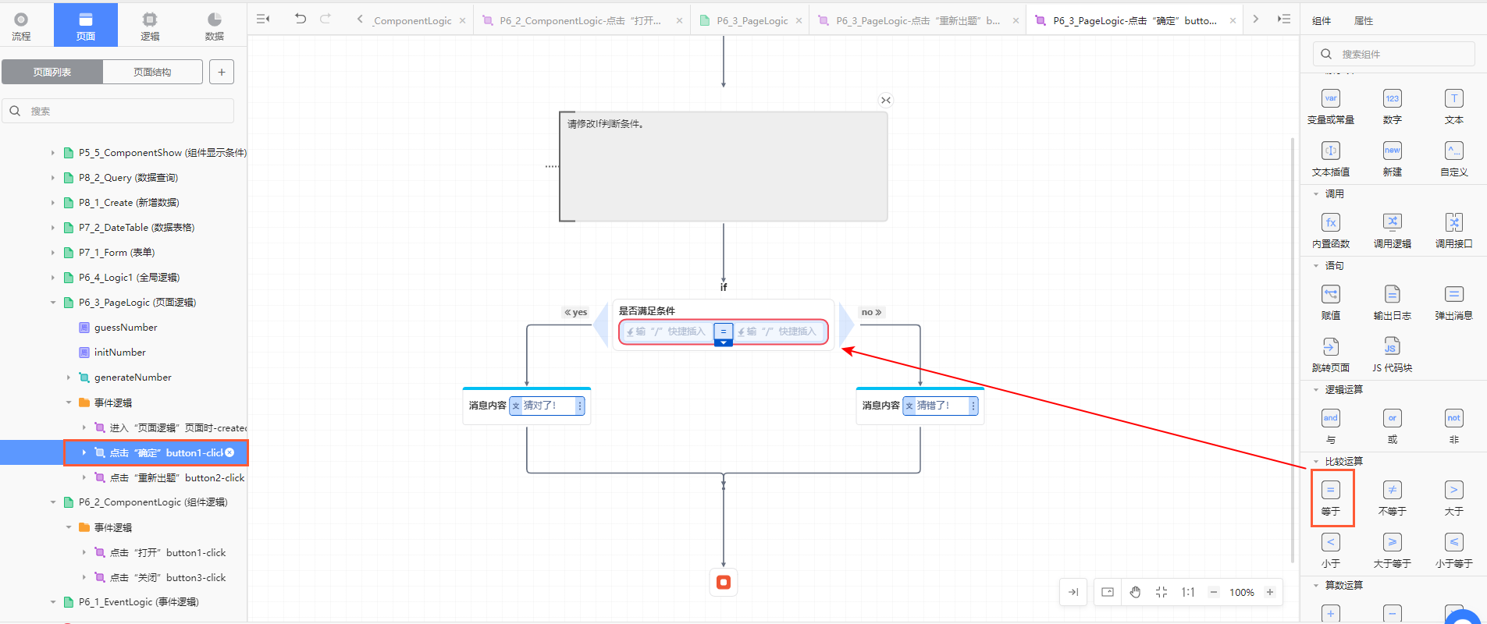Pick the 变量或常量 component

(x=1331, y=107)
